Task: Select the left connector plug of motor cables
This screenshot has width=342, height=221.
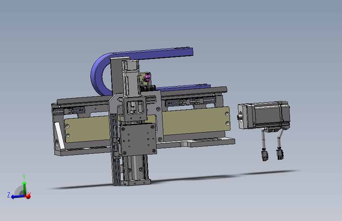Action: (x=265, y=155)
